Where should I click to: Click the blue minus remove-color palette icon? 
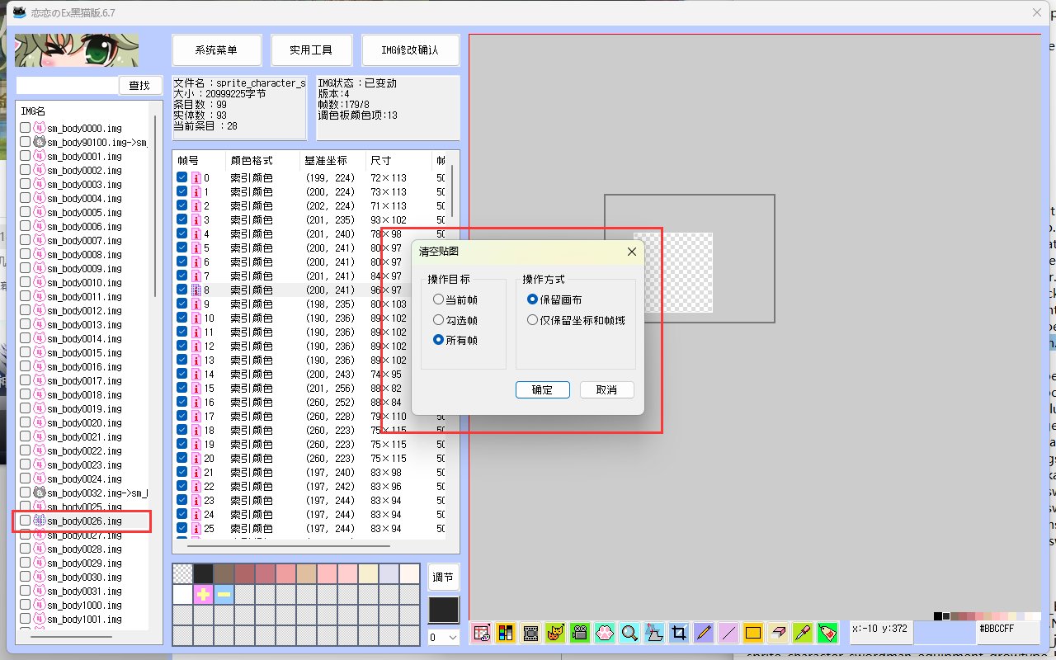coord(224,594)
